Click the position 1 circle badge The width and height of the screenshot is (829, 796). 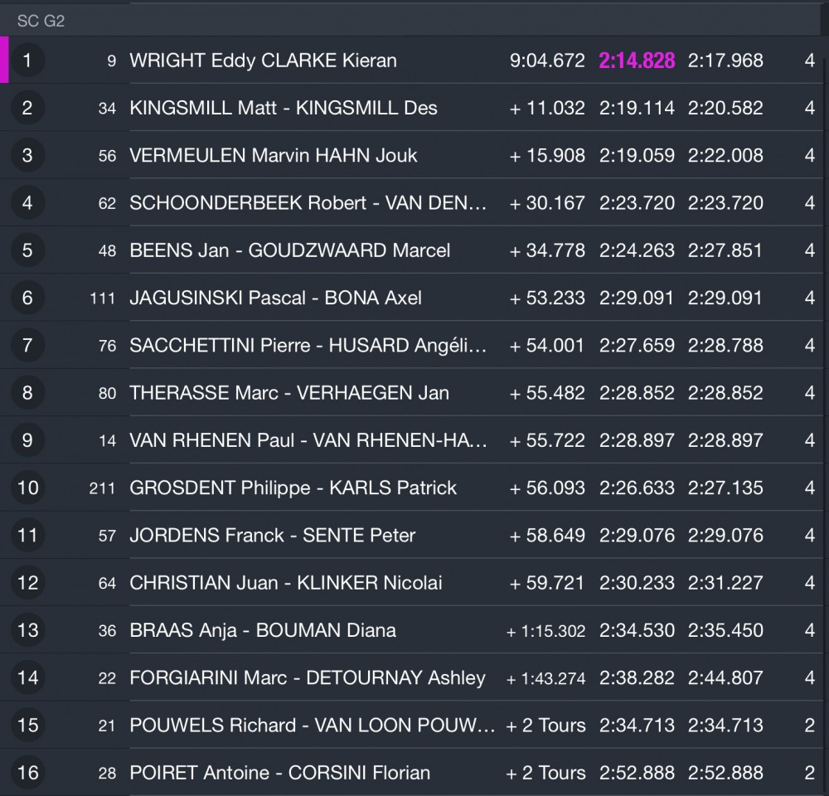(x=27, y=61)
